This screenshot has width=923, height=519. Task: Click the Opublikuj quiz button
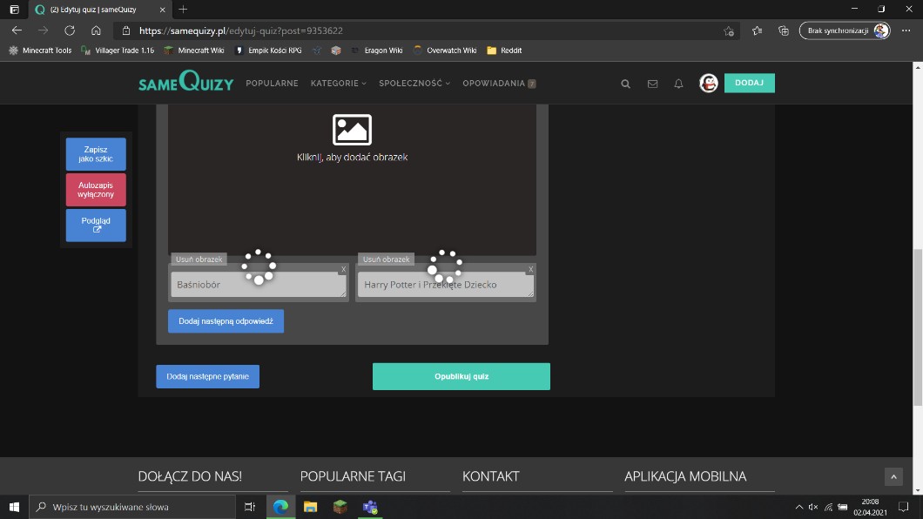point(461,376)
